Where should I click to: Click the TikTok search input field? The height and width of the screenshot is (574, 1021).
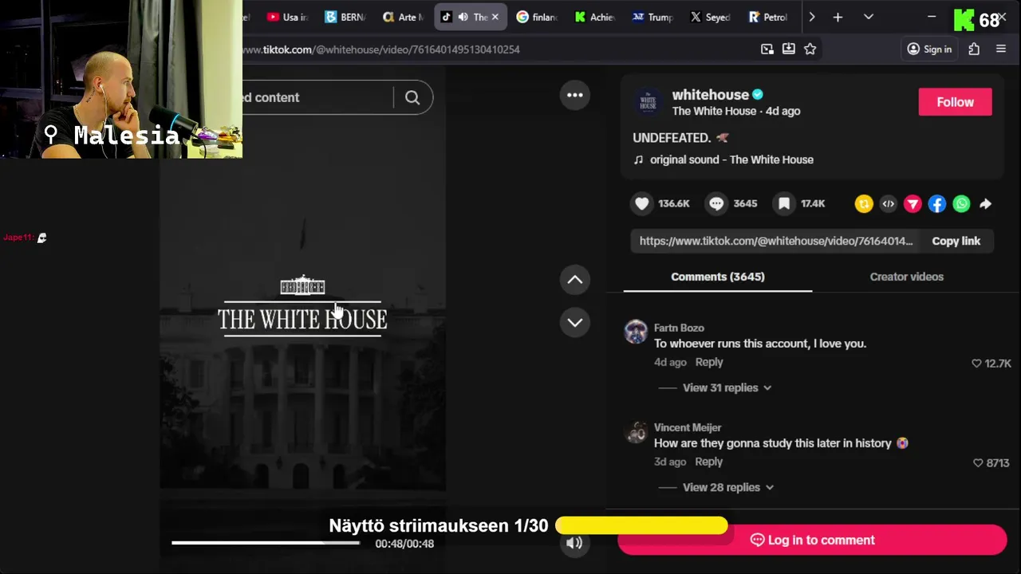(x=316, y=97)
